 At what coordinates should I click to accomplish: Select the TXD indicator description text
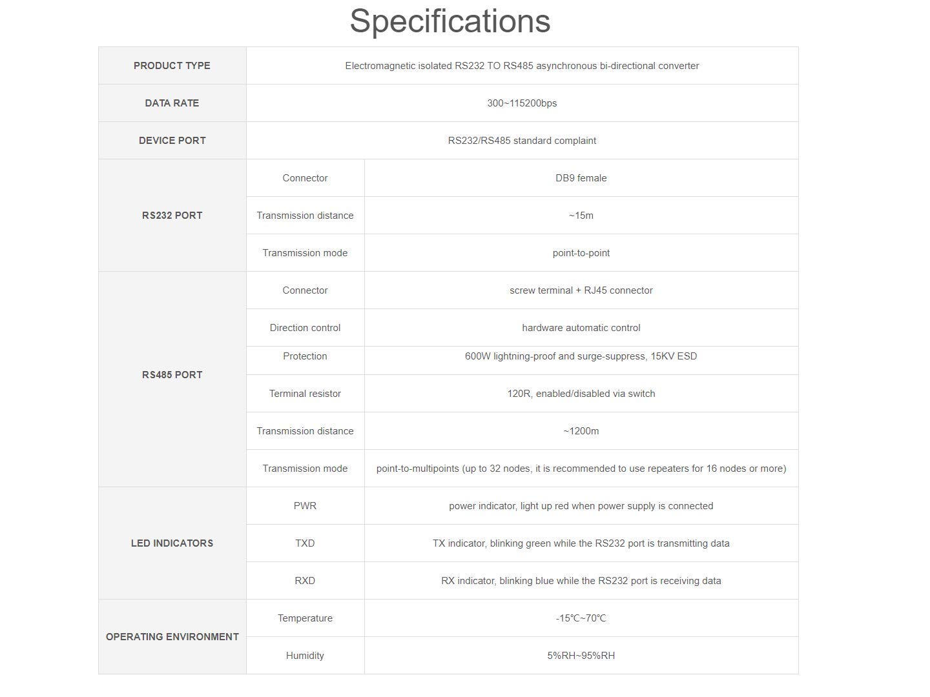[581, 543]
